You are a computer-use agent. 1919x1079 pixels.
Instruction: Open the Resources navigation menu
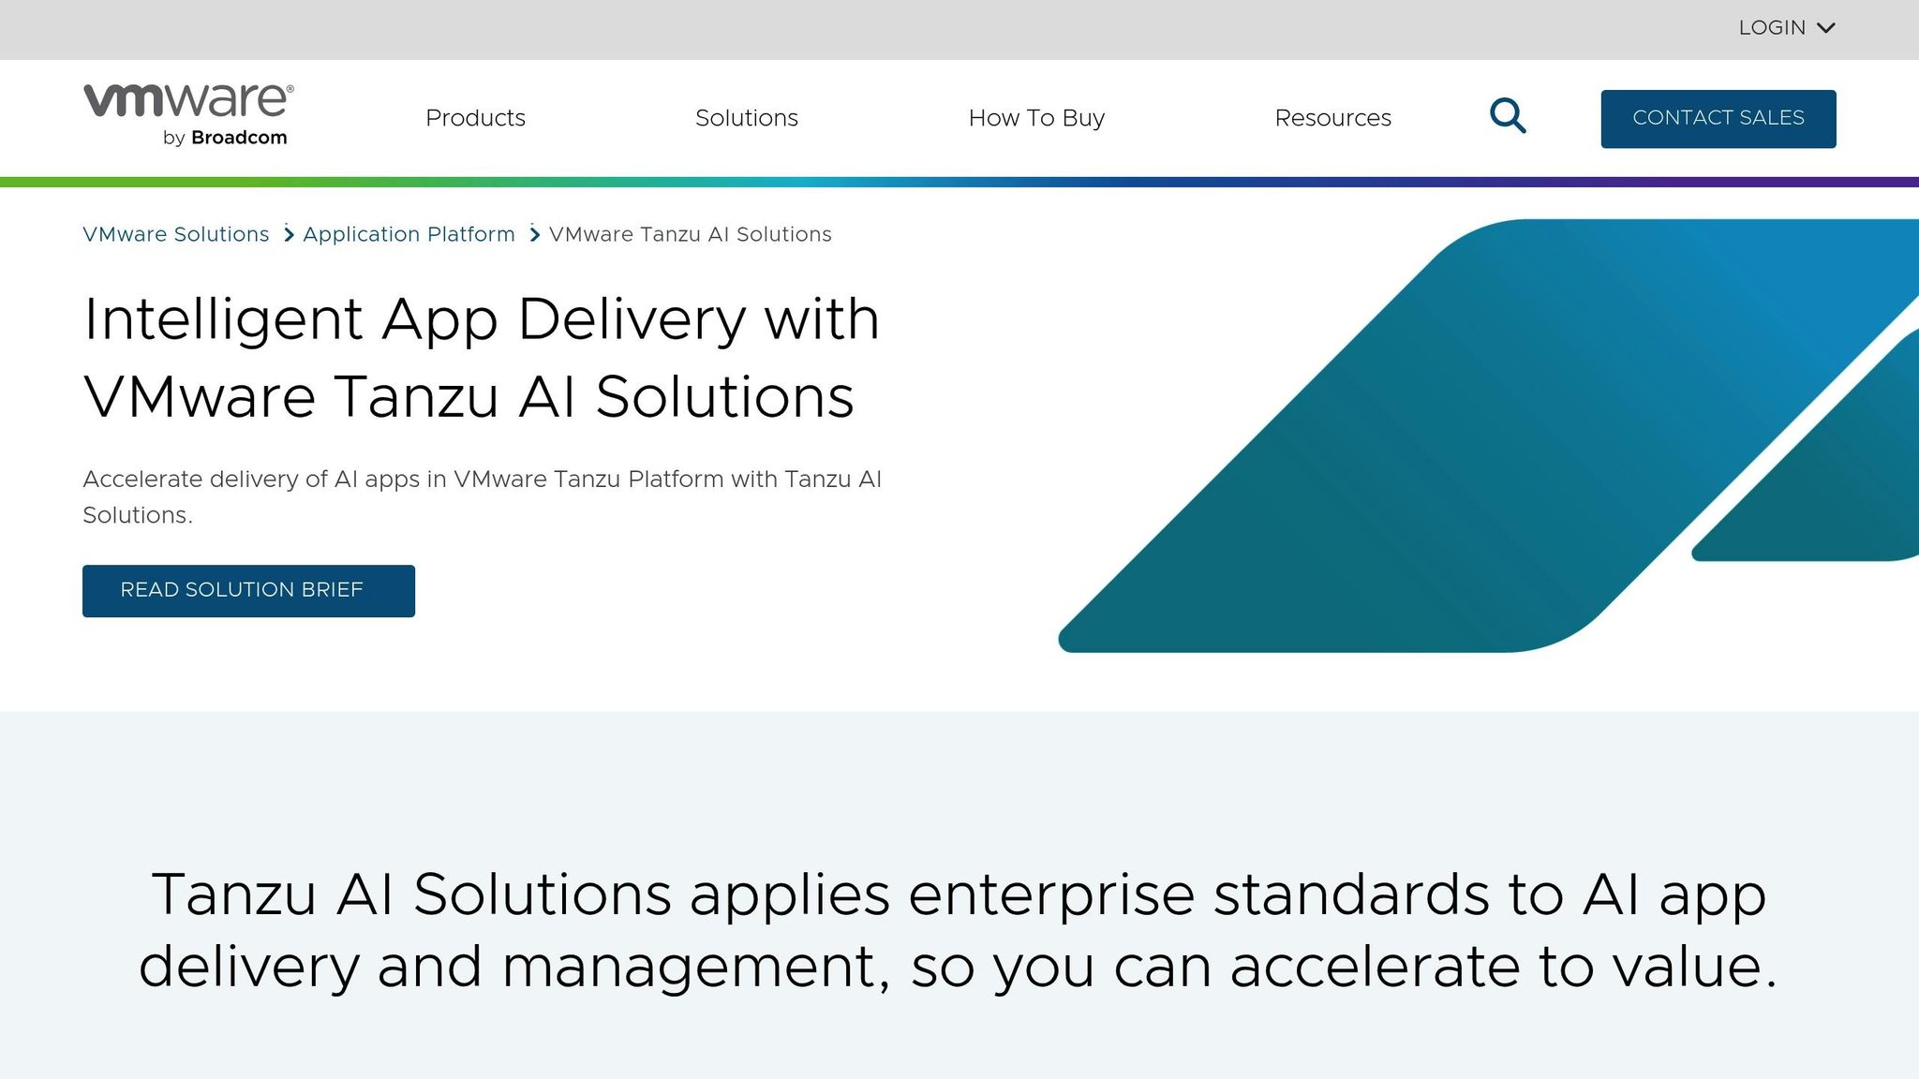point(1332,118)
